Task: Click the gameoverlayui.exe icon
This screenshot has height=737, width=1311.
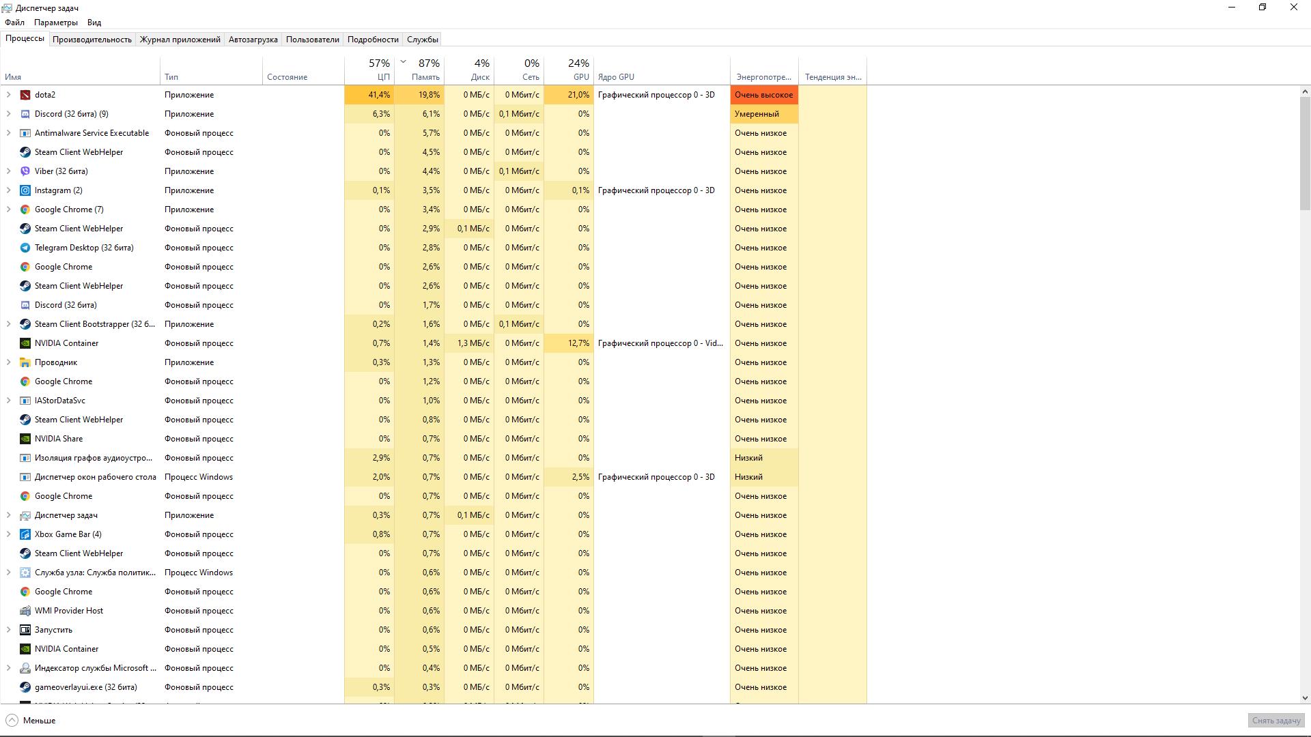Action: click(x=25, y=687)
